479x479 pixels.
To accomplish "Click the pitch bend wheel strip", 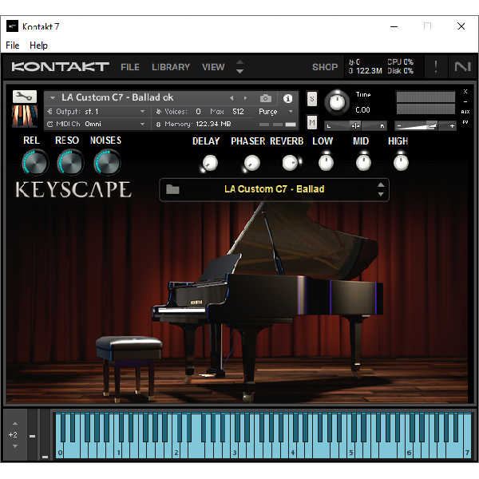I will pos(33,435).
